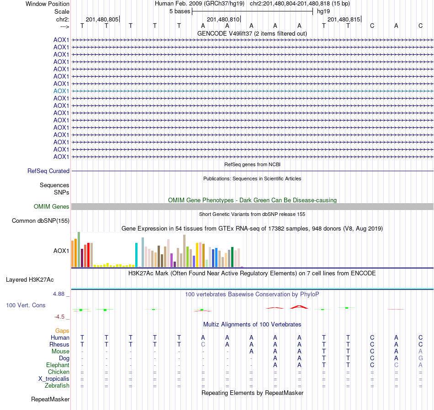
Task: Click the H3K27Ac Mark track title
Action: click(x=252, y=273)
